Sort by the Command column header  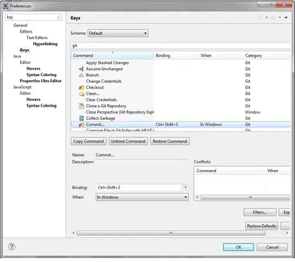coord(113,56)
